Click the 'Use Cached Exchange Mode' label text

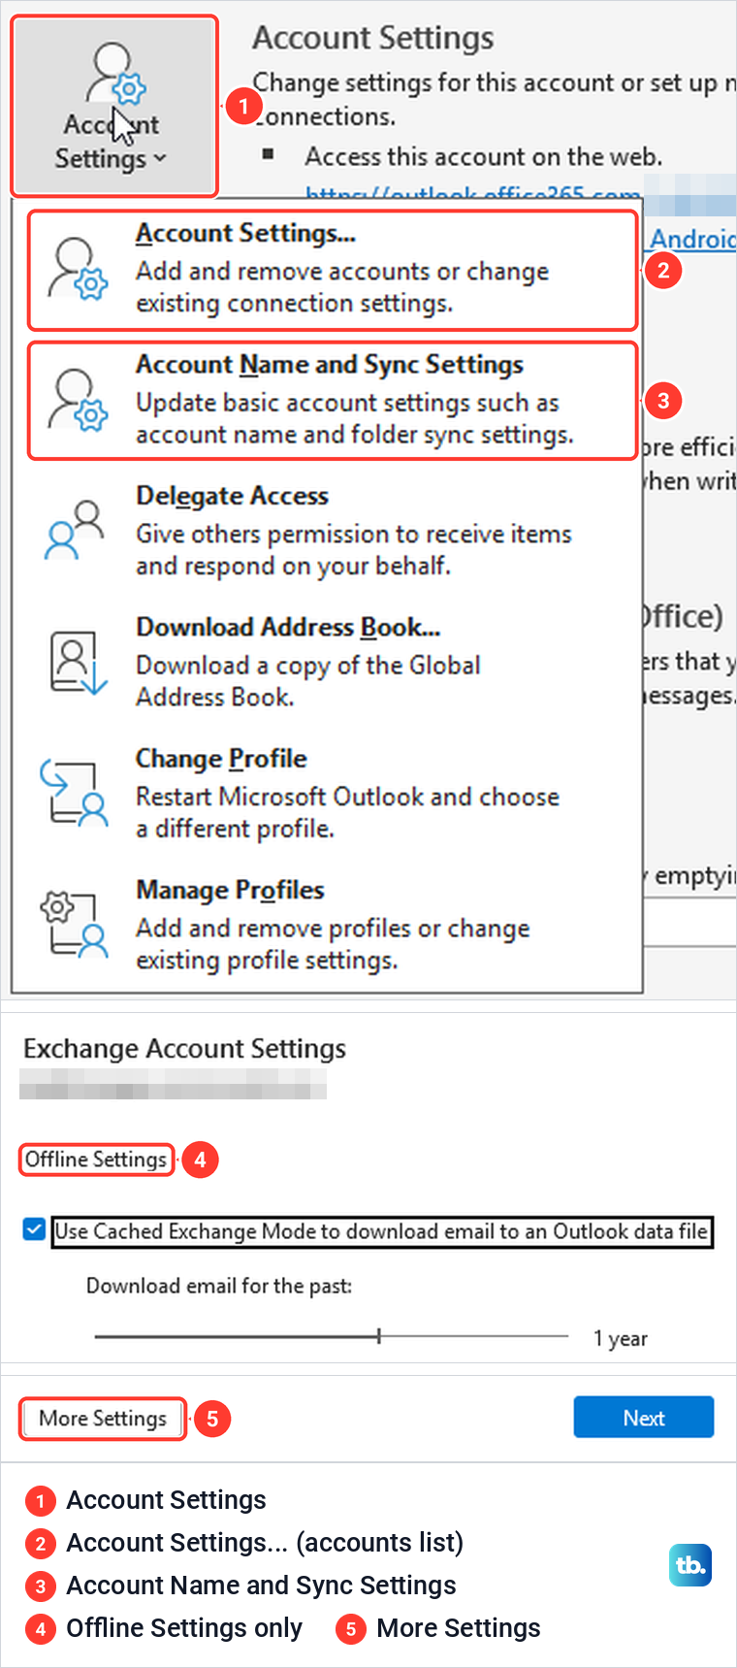(x=381, y=1231)
